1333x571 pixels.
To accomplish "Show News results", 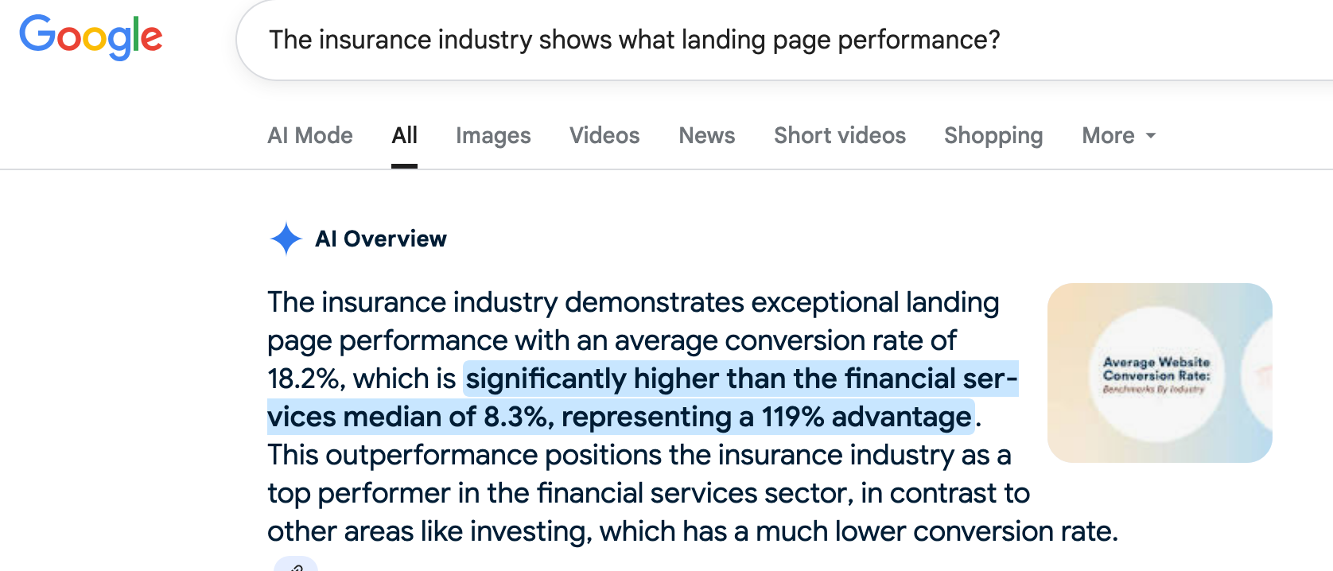I will 707,135.
